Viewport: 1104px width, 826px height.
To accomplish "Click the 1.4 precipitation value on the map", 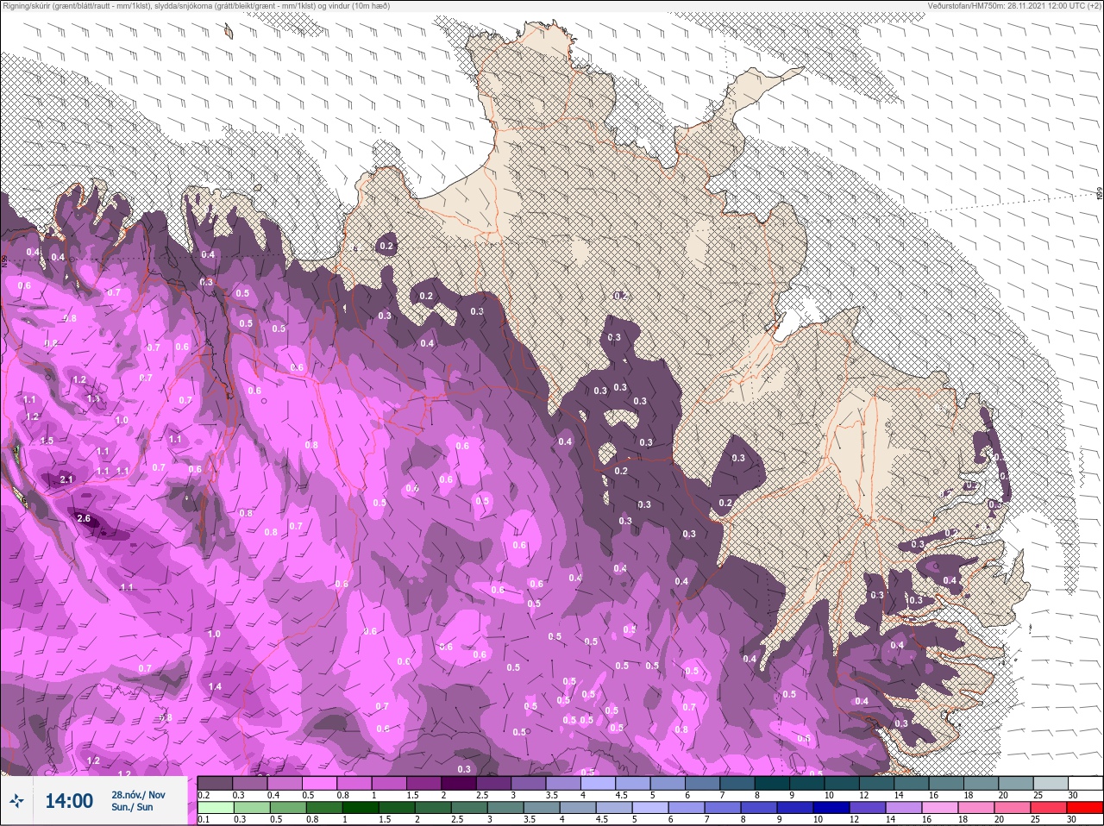I will pos(215,687).
